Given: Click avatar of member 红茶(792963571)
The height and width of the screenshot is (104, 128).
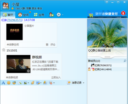Looking at the screenshot, I should [93, 65].
